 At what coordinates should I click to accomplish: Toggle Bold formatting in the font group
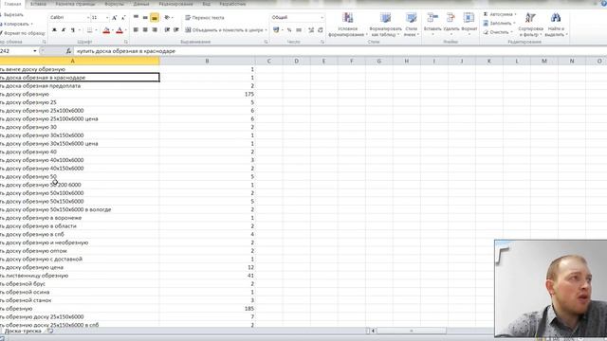[x=55, y=30]
